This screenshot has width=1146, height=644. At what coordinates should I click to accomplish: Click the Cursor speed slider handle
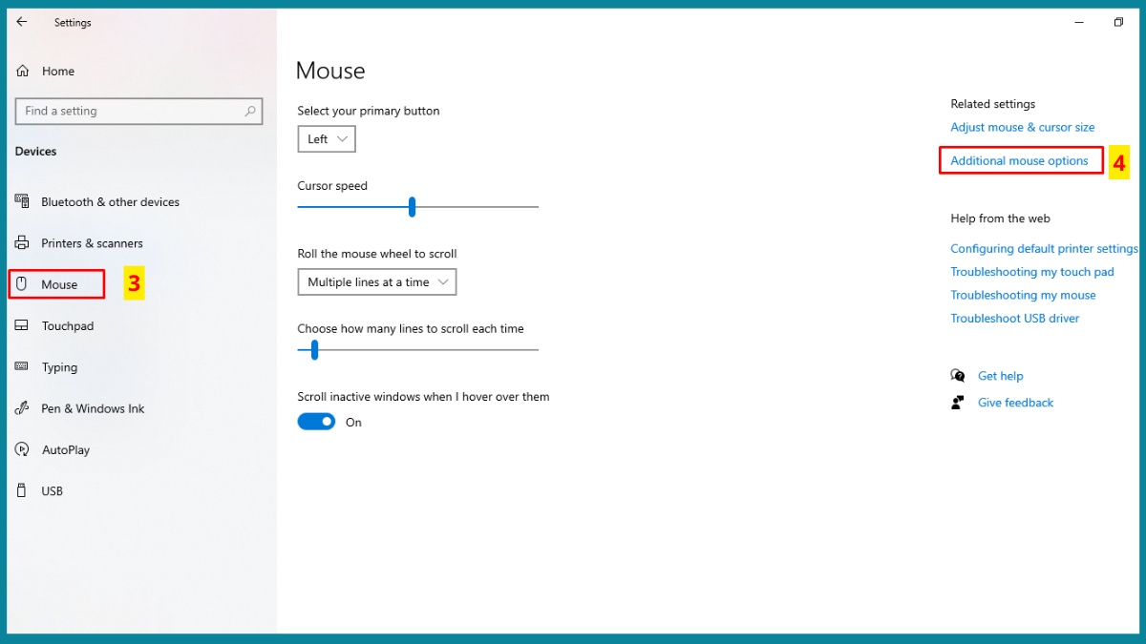pyautogui.click(x=412, y=207)
